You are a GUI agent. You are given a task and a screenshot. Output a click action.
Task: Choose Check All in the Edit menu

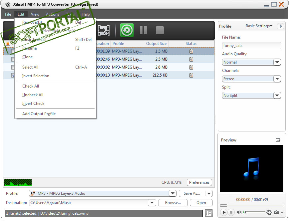pyautogui.click(x=55, y=86)
